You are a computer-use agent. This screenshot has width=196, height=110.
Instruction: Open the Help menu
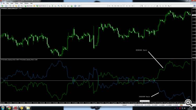coord(31,3)
